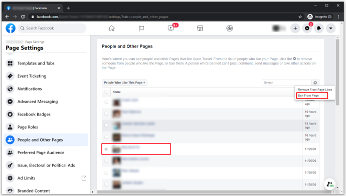Click the gear icon next to Search
This screenshot has height=196, width=346.
coord(315,82)
